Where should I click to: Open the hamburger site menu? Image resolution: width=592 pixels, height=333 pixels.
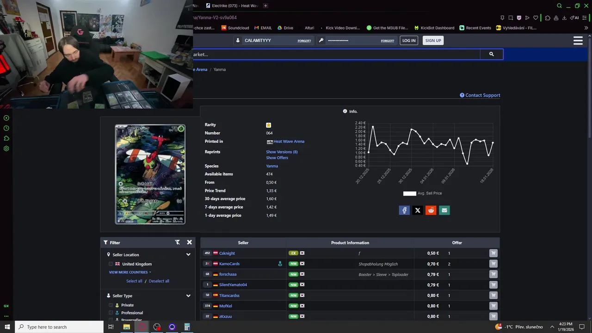point(578,41)
